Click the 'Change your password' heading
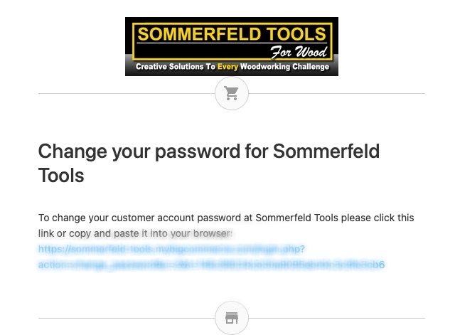 point(209,163)
